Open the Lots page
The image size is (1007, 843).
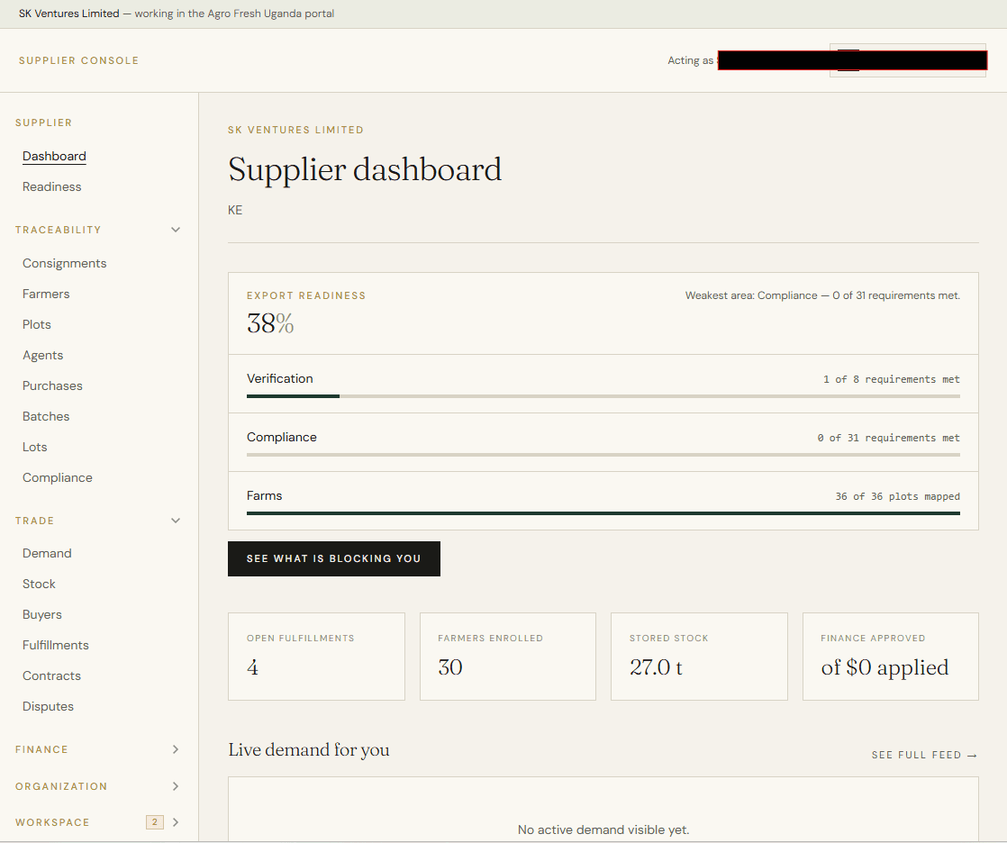35,447
